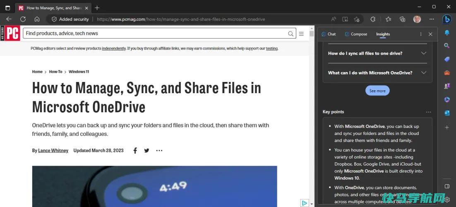Click the address bar URL

coord(180,19)
